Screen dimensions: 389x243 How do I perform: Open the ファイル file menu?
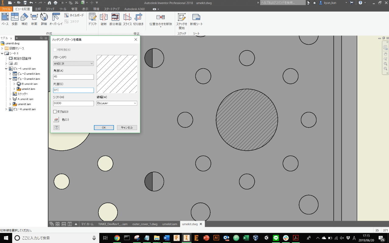coord(6,9)
